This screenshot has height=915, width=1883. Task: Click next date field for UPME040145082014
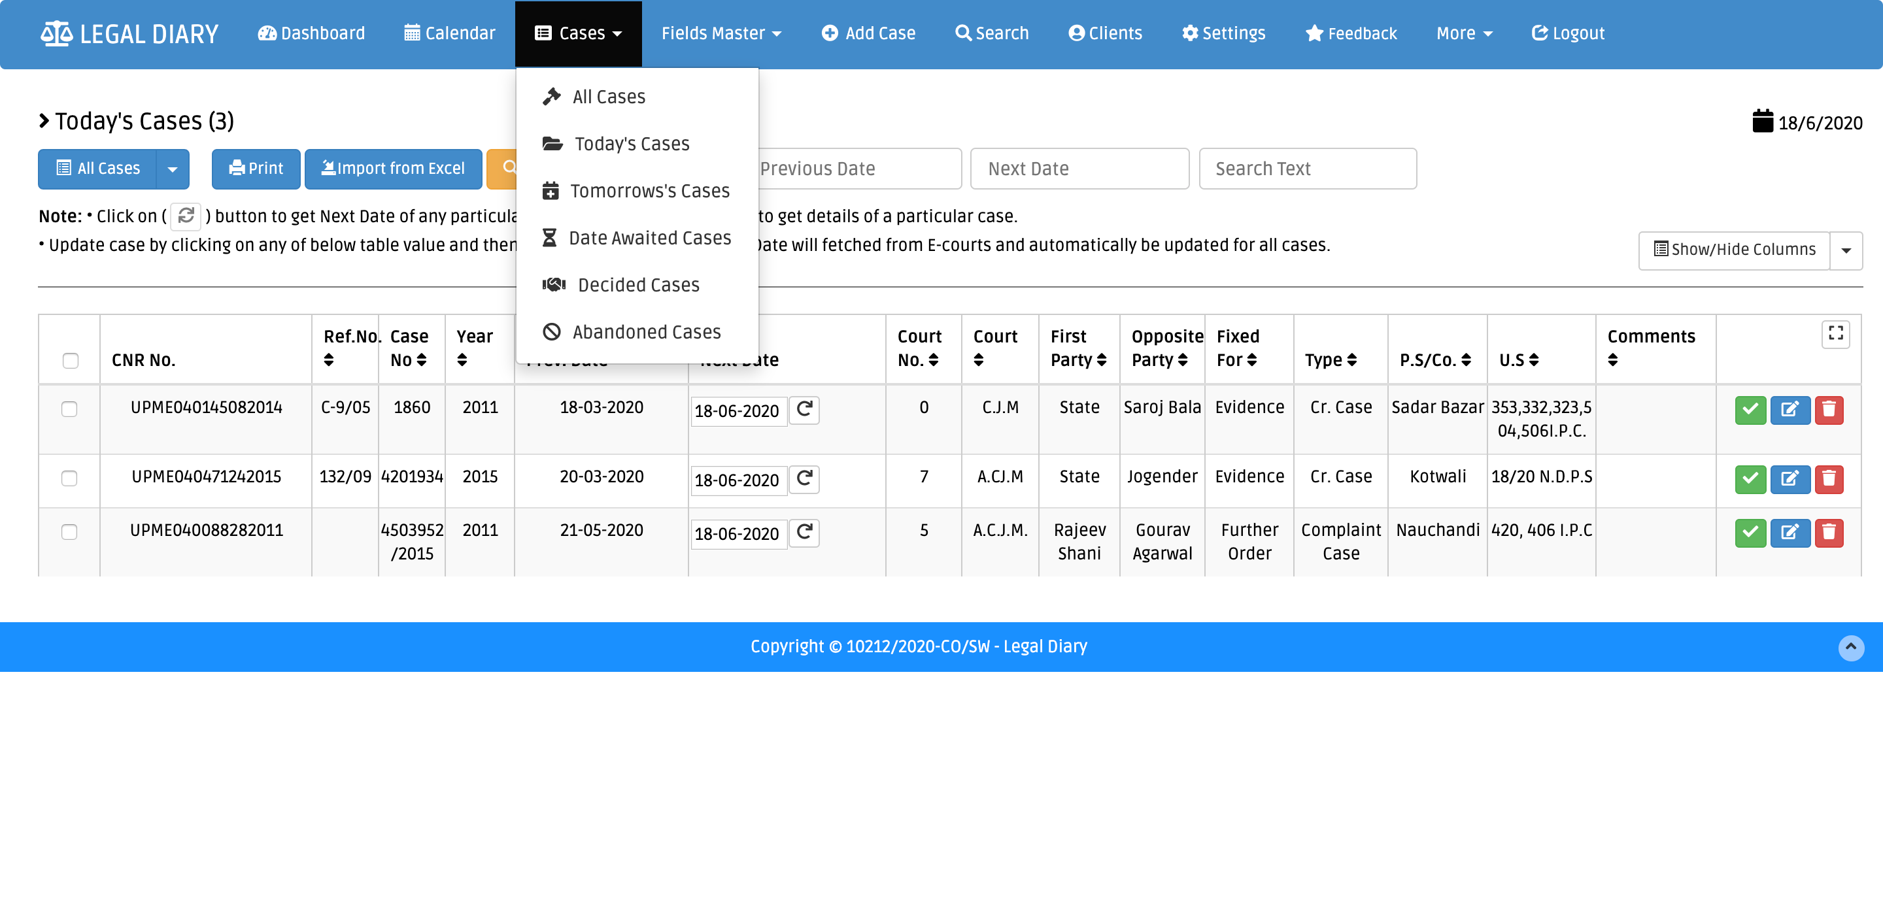[739, 412]
